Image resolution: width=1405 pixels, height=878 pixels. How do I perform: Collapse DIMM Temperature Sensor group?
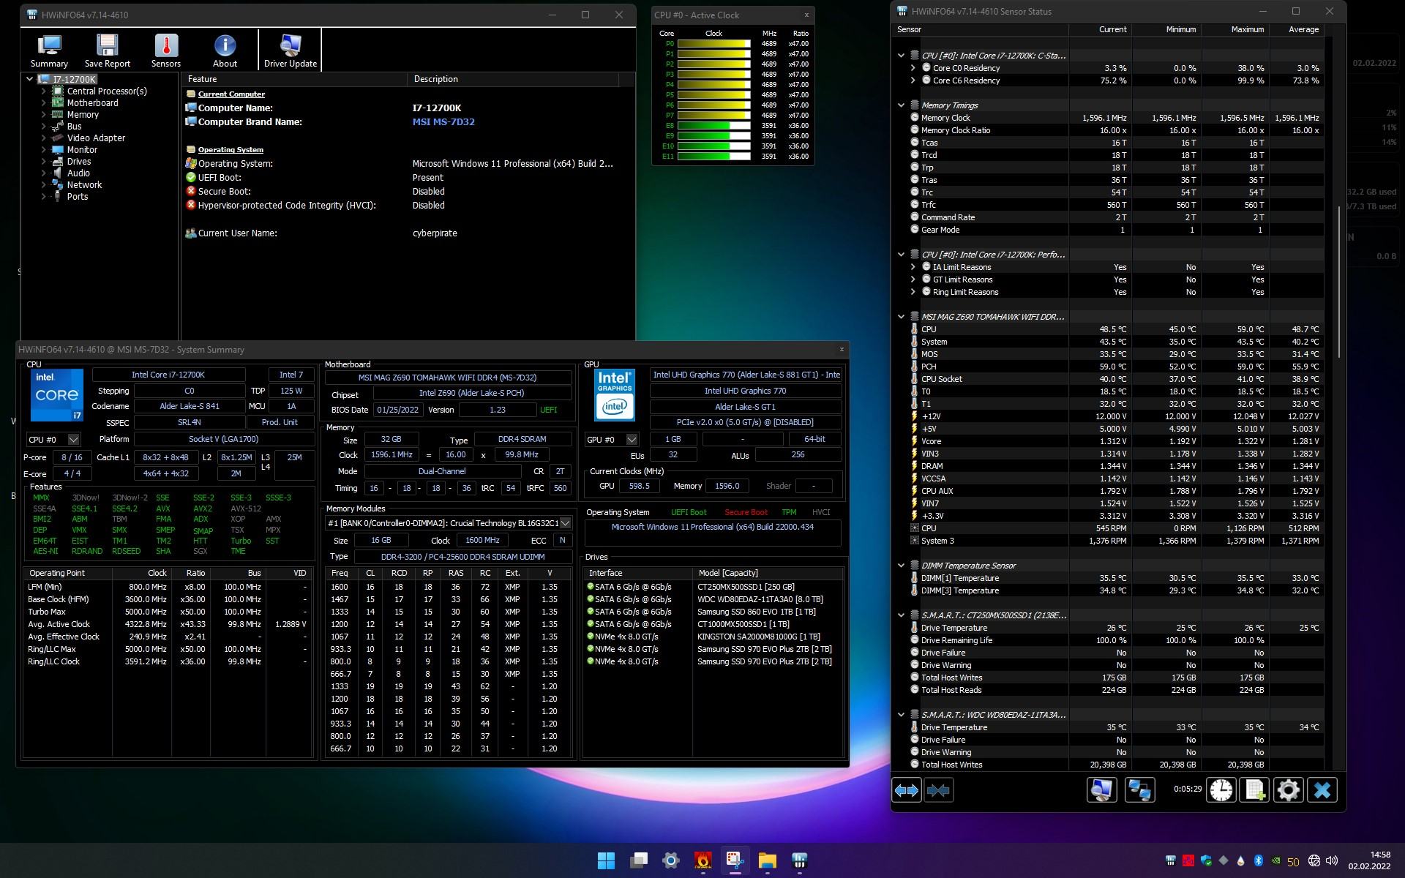coord(901,566)
